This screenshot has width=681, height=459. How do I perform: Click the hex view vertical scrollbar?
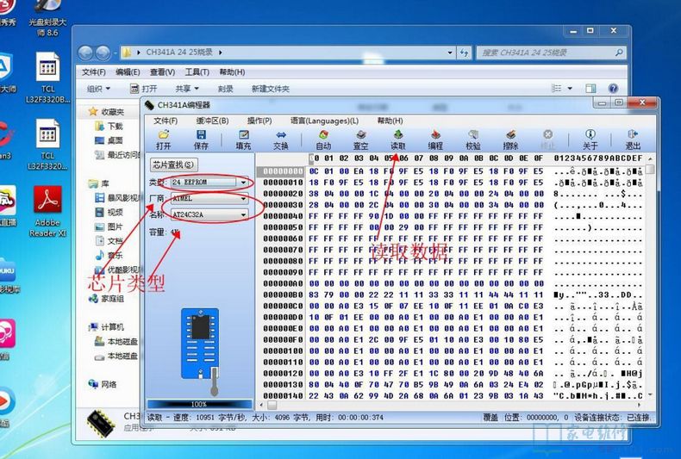tap(650, 277)
